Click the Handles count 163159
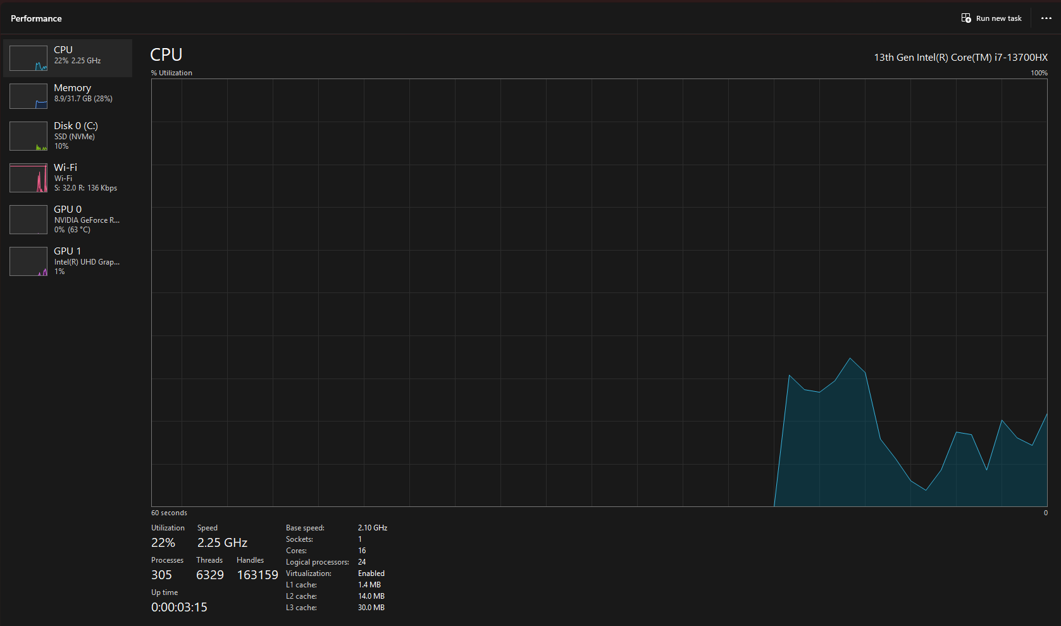Screen dimensions: 1061x626 tap(257, 575)
